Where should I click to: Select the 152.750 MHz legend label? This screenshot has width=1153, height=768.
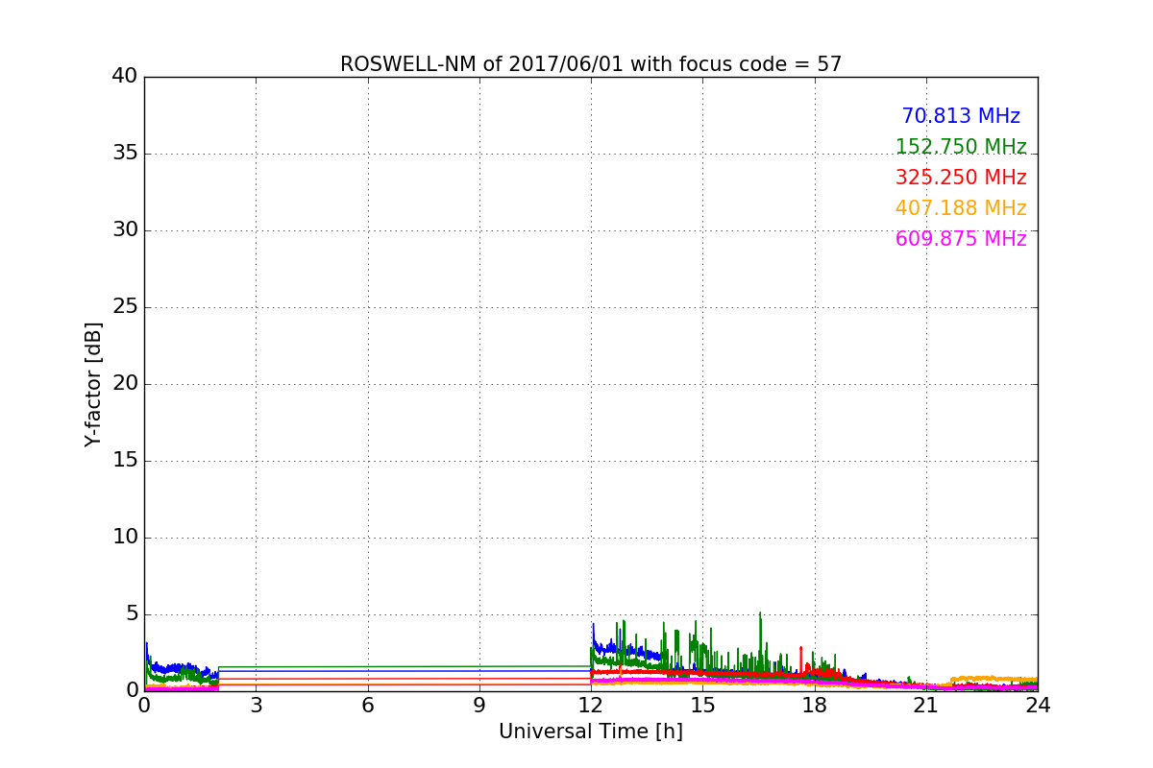click(x=961, y=147)
